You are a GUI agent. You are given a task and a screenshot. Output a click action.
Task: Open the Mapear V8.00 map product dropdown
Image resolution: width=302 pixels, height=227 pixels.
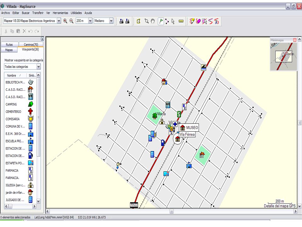click(59, 21)
